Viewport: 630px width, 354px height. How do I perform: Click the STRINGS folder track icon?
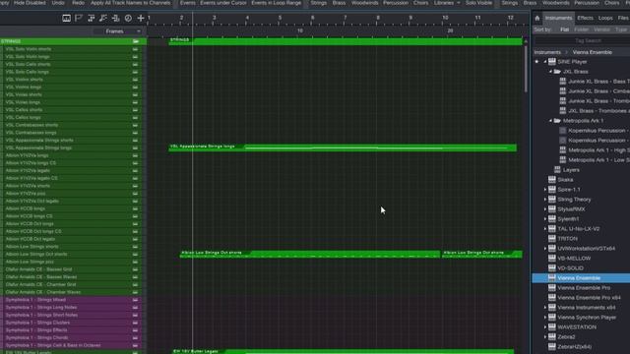click(136, 41)
